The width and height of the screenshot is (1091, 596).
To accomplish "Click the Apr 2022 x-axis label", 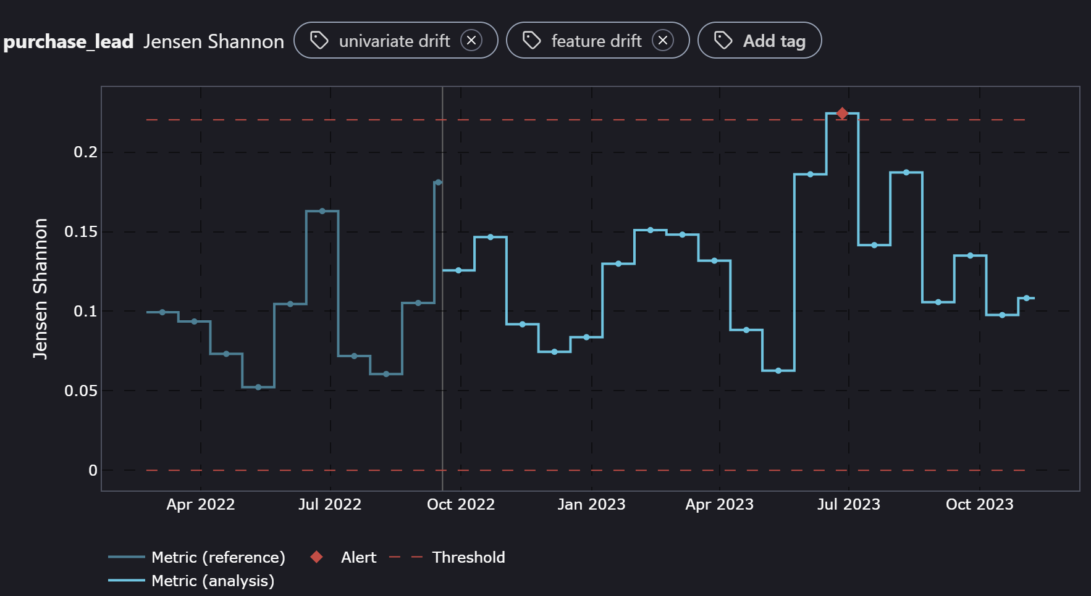I will tap(201, 504).
